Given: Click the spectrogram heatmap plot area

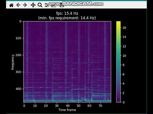Looking at the screenshot, I should [x=67, y=62].
